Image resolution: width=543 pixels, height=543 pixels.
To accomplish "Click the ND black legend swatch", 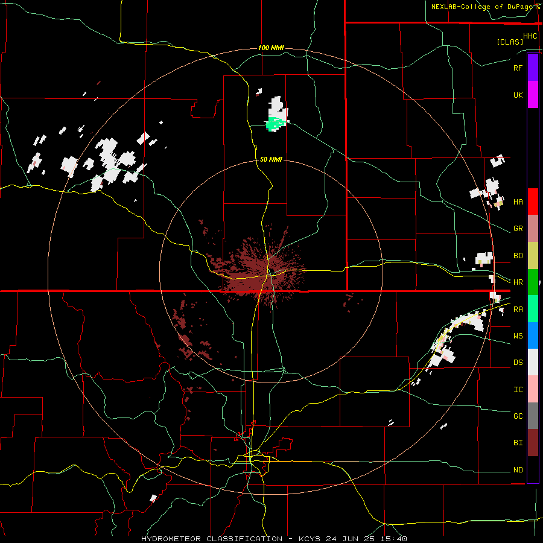I will [x=533, y=469].
